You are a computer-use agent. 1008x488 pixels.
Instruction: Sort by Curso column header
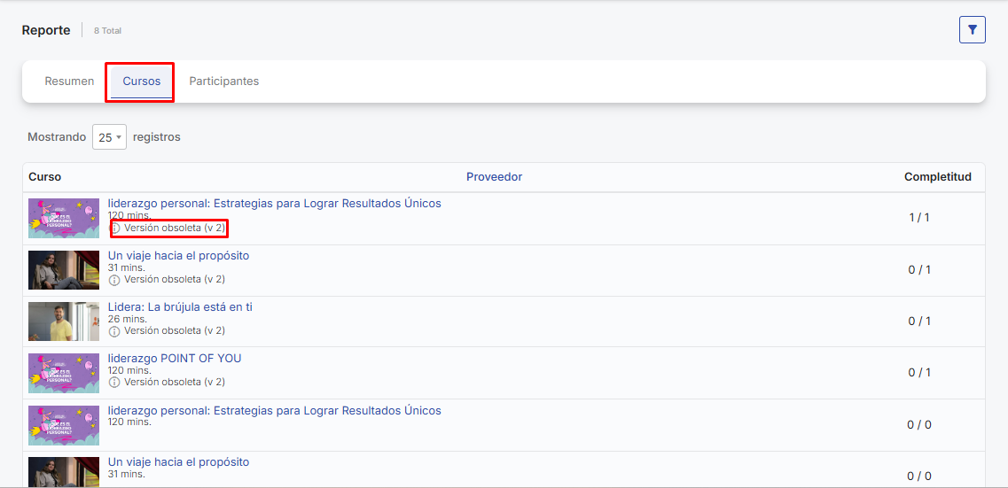click(x=45, y=177)
